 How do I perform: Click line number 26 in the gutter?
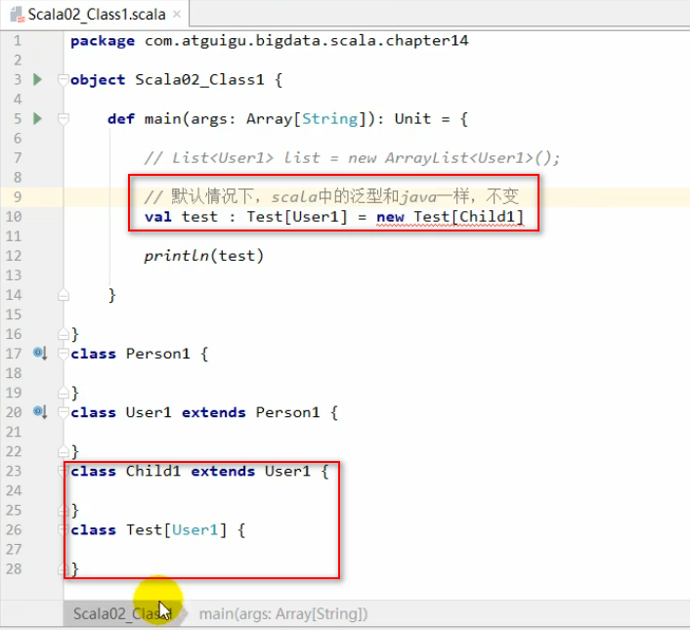[14, 529]
